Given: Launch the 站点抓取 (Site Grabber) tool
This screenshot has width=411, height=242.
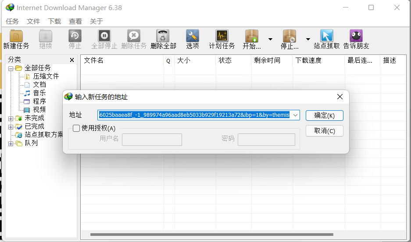Looking at the screenshot, I should point(326,36).
